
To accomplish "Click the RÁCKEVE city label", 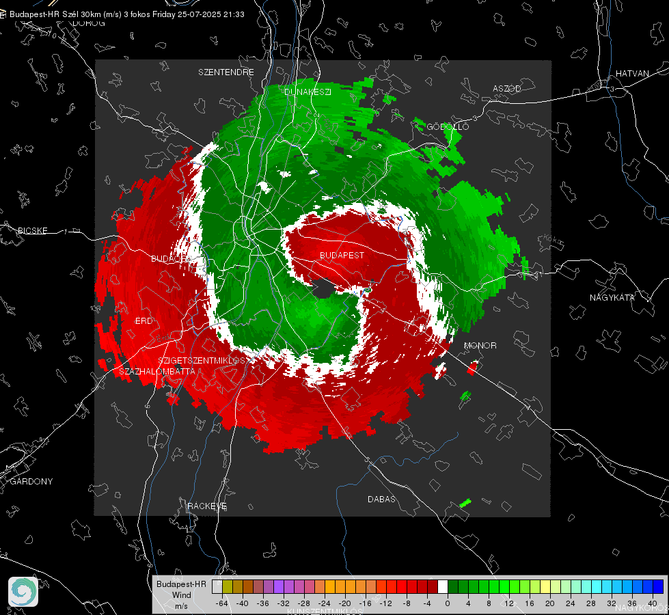I will pyautogui.click(x=207, y=506).
